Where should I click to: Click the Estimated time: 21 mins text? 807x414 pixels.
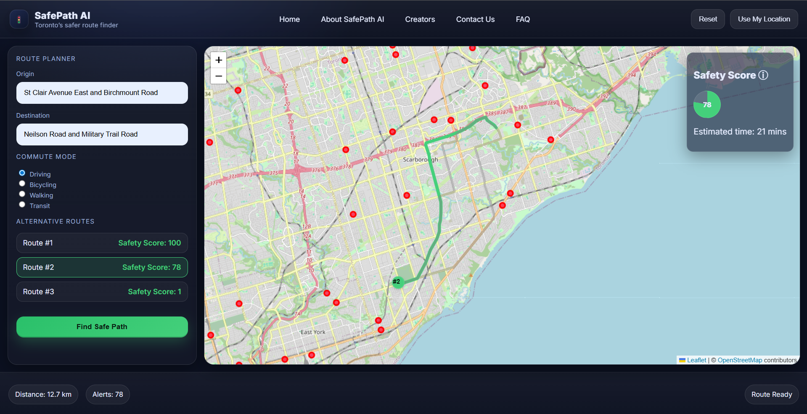740,132
